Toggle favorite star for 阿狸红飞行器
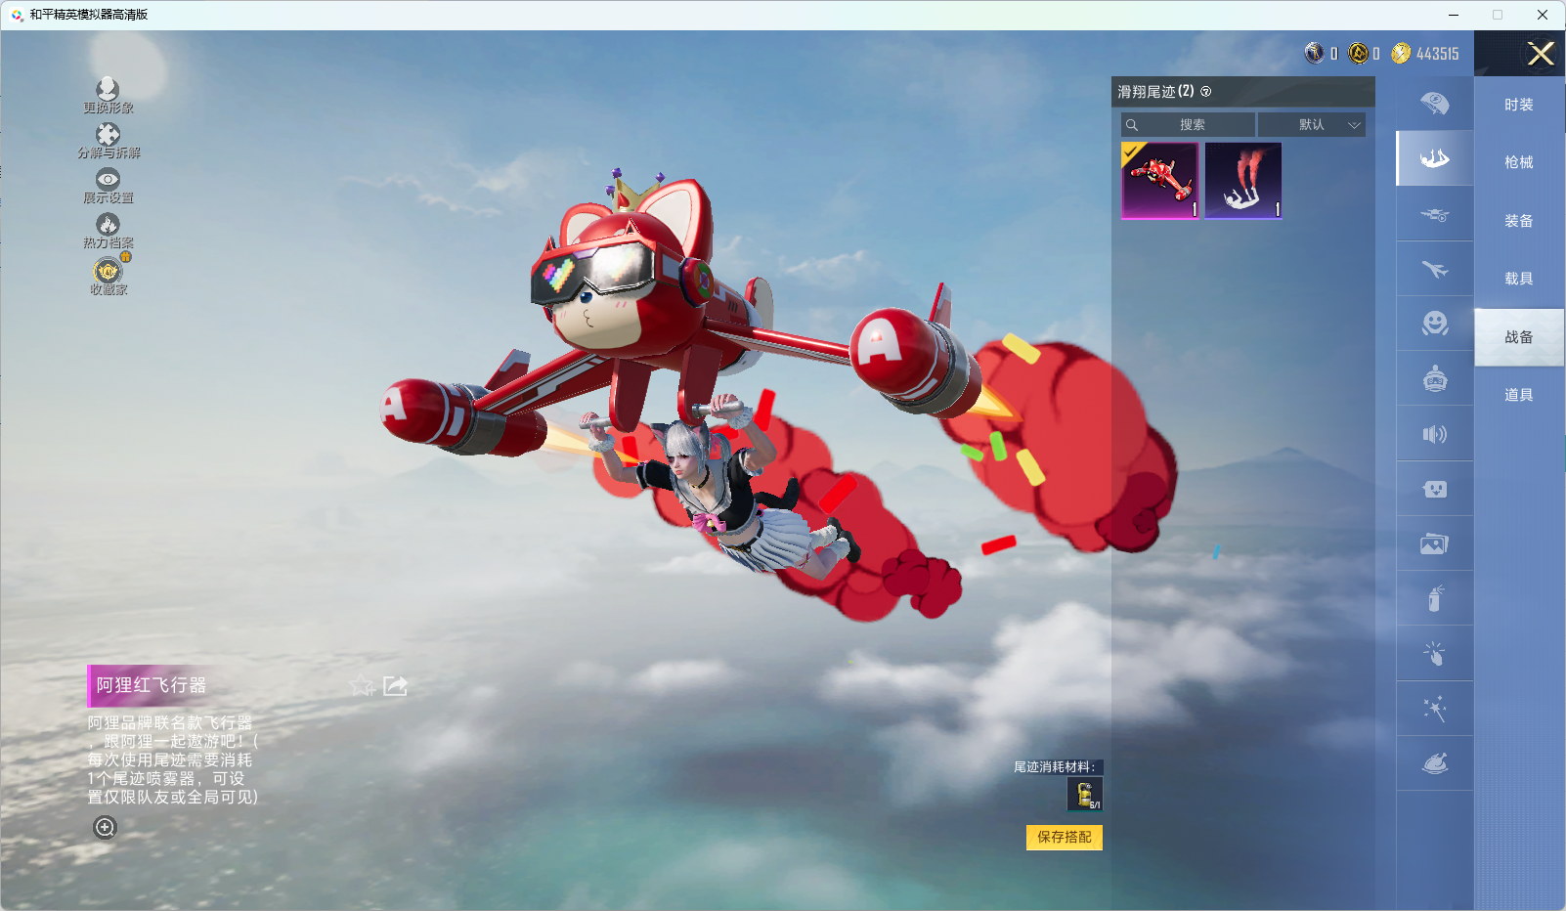 click(x=362, y=686)
